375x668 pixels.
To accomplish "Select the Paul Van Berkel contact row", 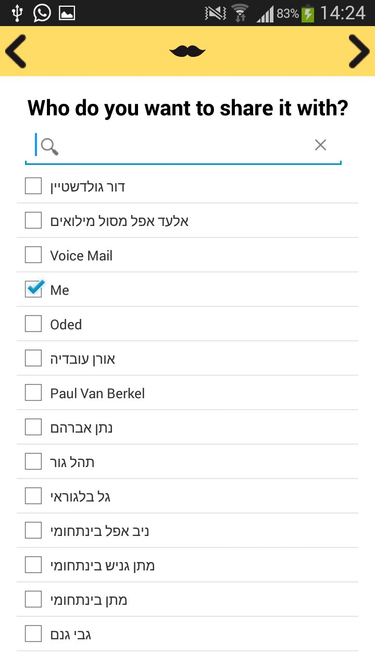I will (187, 393).
